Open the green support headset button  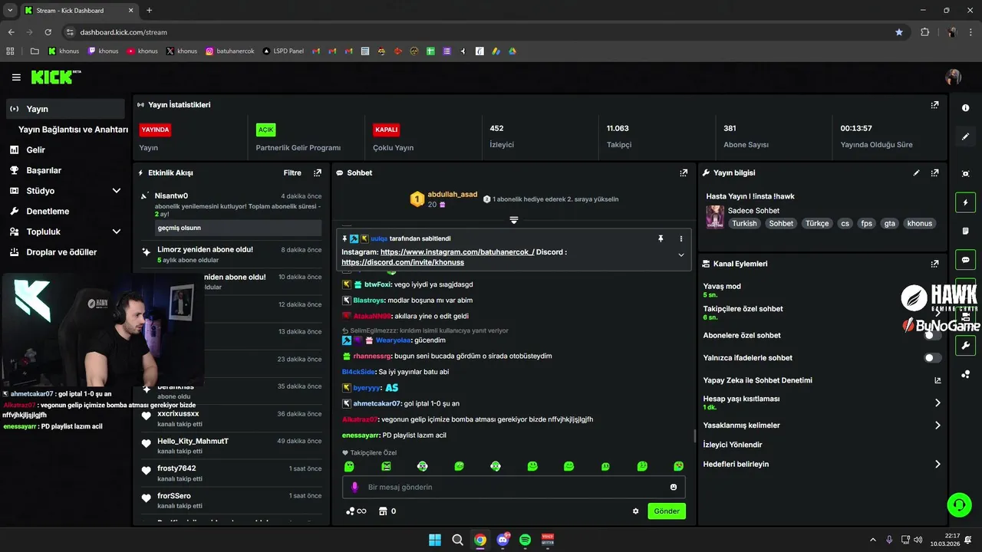point(959,504)
